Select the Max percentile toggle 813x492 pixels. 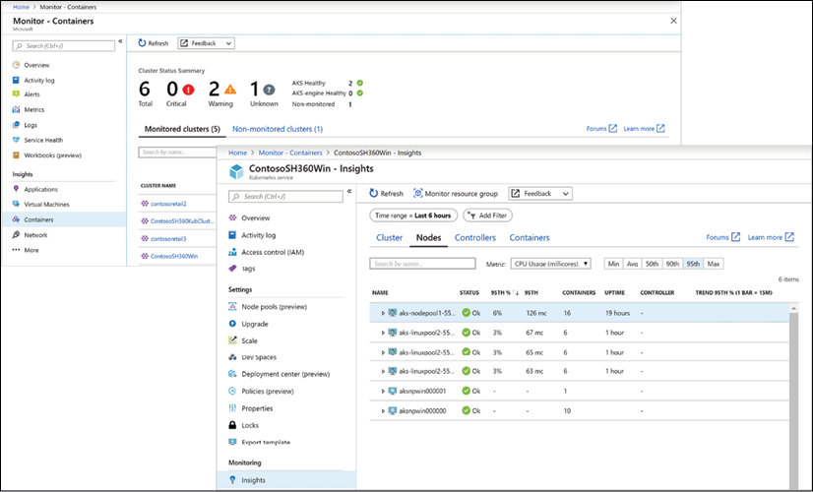714,264
